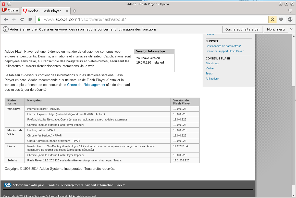Viewport: 296px width, 198px height.
Task: Click 'Internet Explorer, Edge (embedded)' table row
Action: point(97,114)
